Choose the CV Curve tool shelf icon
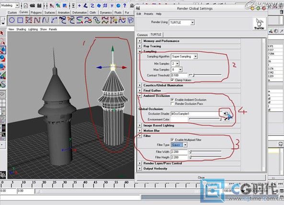The width and height of the screenshot is (284, 205). (29, 20)
